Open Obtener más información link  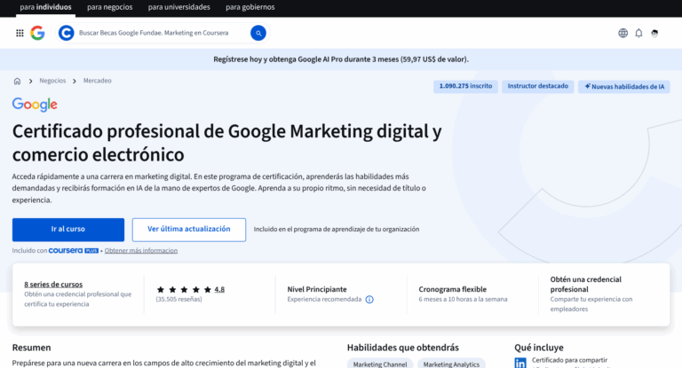pos(141,251)
